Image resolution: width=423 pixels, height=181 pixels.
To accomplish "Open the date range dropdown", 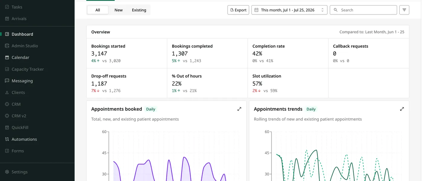I will click(289, 10).
